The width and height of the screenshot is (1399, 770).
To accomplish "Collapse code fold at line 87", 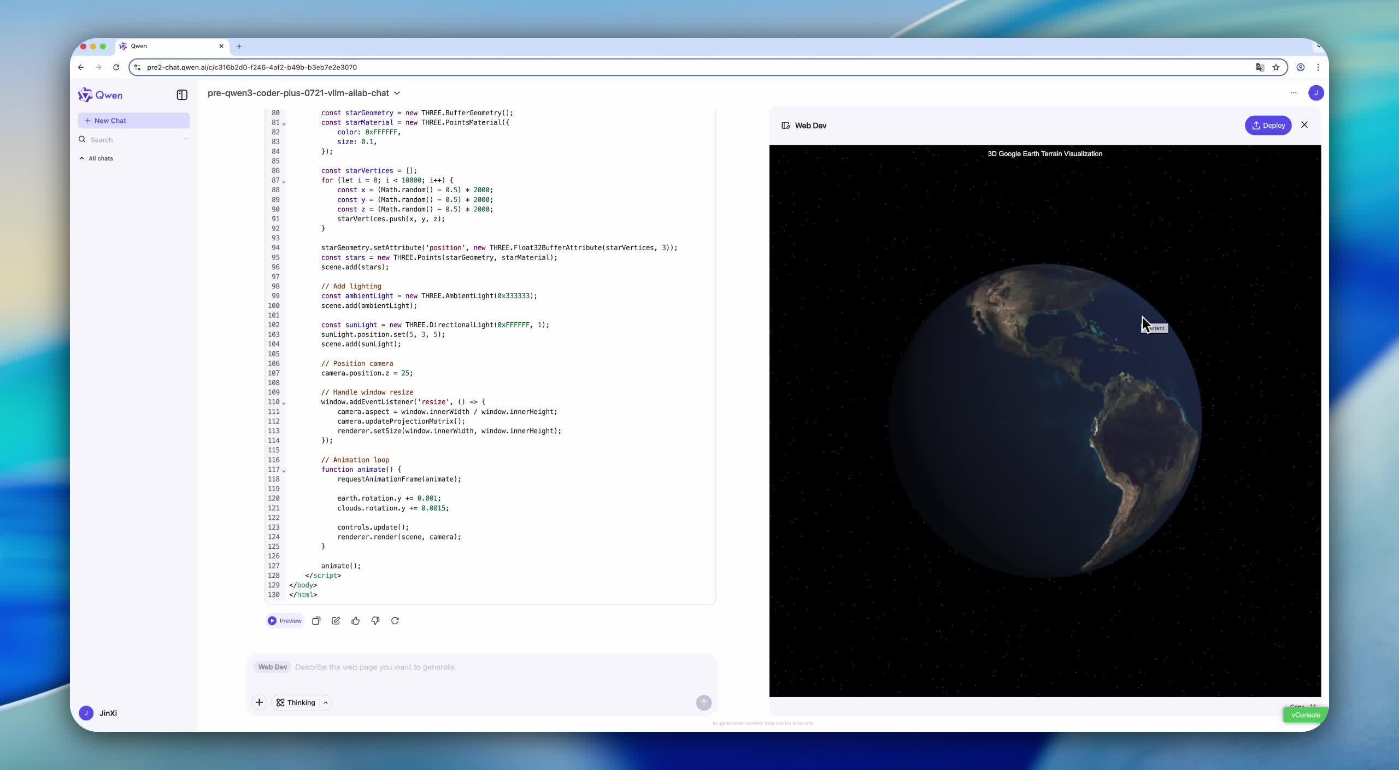I will [x=284, y=181].
